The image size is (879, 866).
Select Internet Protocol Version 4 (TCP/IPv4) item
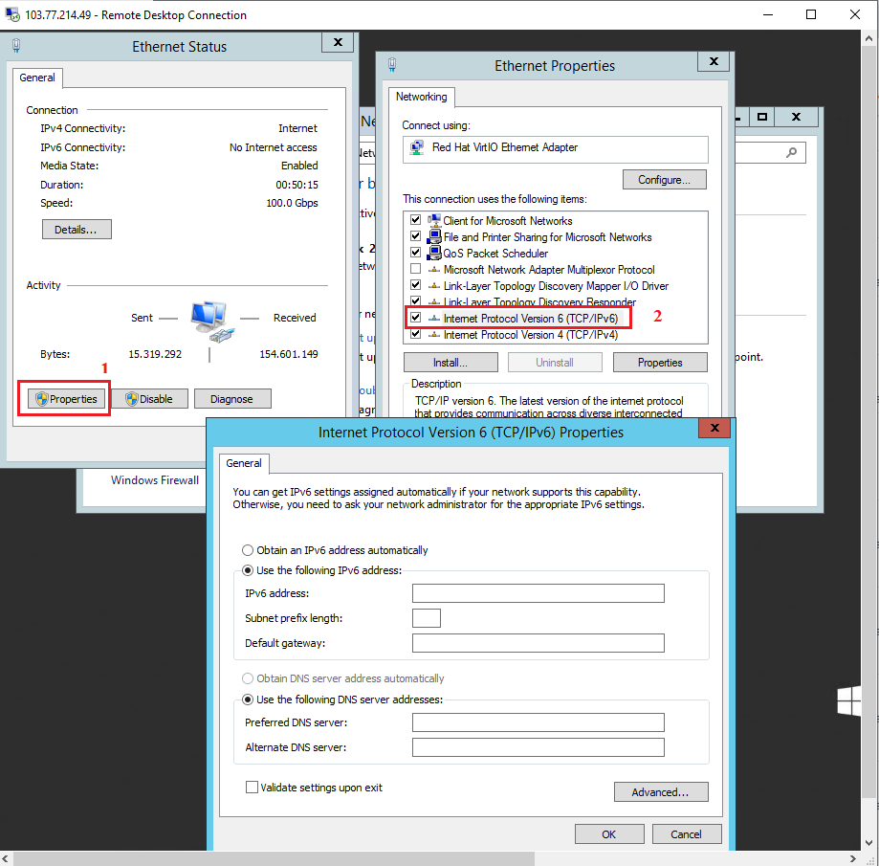point(530,335)
